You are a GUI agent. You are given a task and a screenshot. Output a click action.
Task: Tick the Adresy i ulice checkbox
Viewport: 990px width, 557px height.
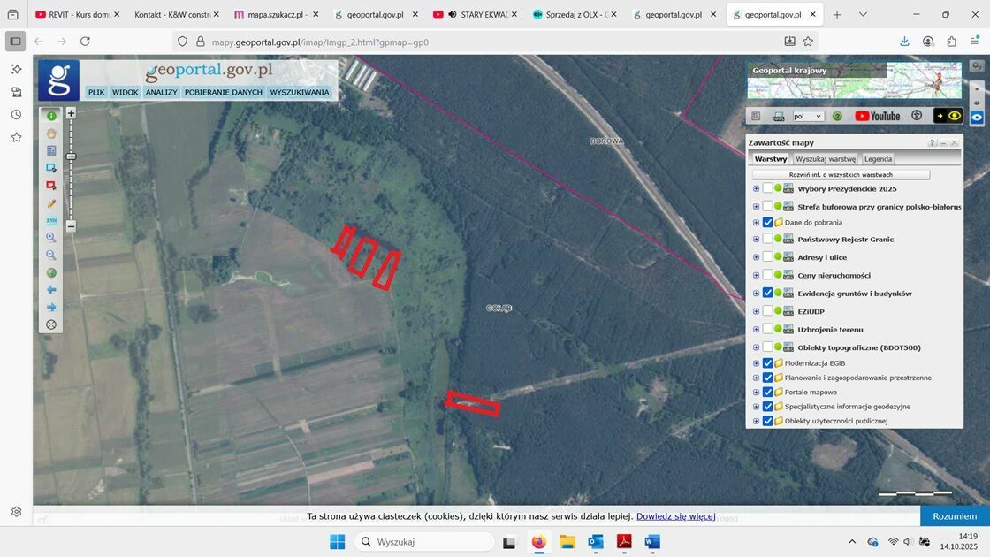click(767, 257)
